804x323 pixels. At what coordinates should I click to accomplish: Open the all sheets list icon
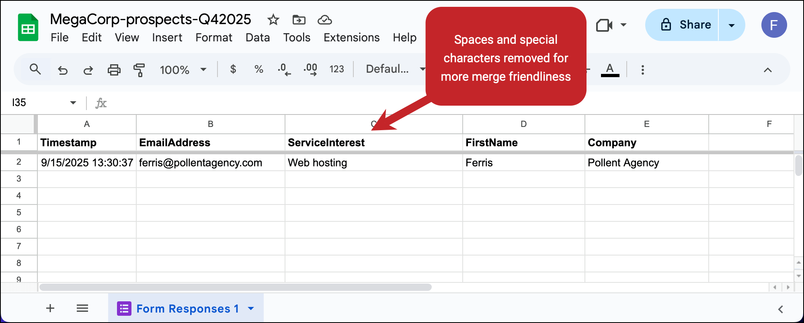point(82,308)
